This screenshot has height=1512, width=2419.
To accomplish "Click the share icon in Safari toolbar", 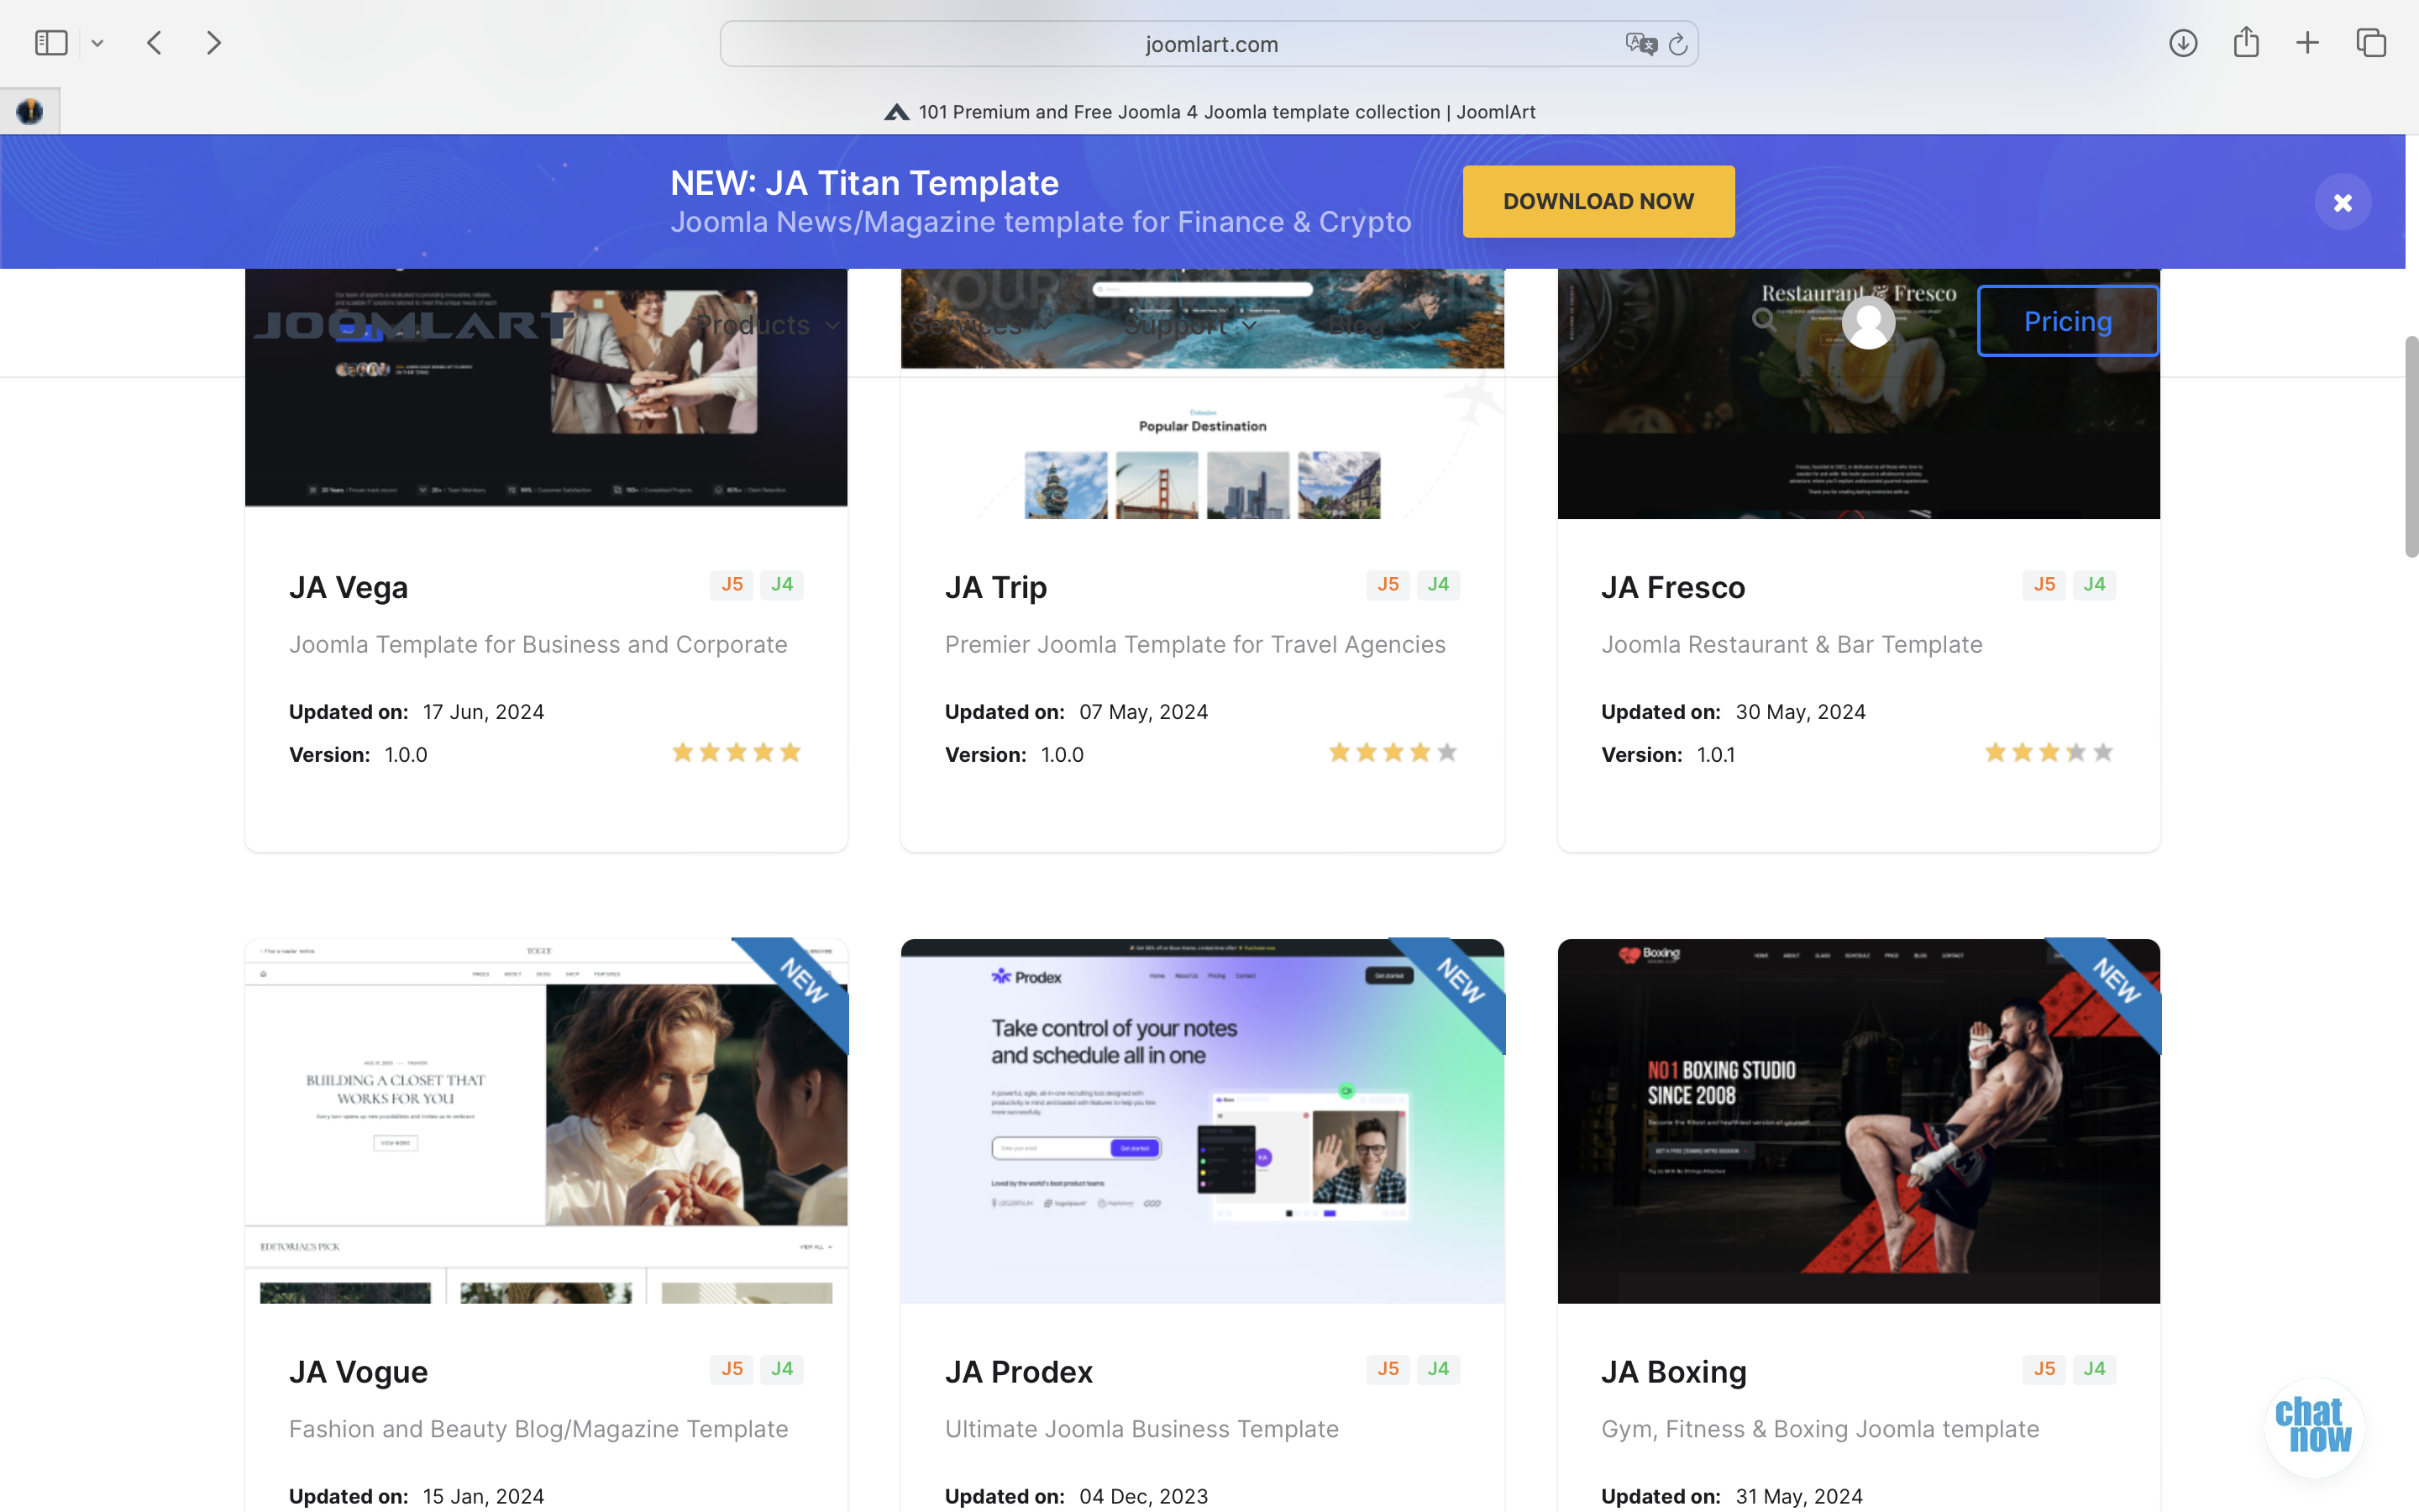I will pos(2245,43).
